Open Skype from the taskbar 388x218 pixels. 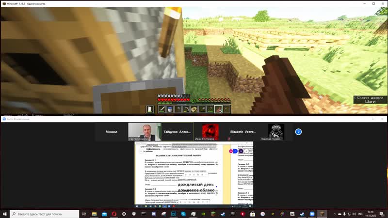click(x=183, y=214)
